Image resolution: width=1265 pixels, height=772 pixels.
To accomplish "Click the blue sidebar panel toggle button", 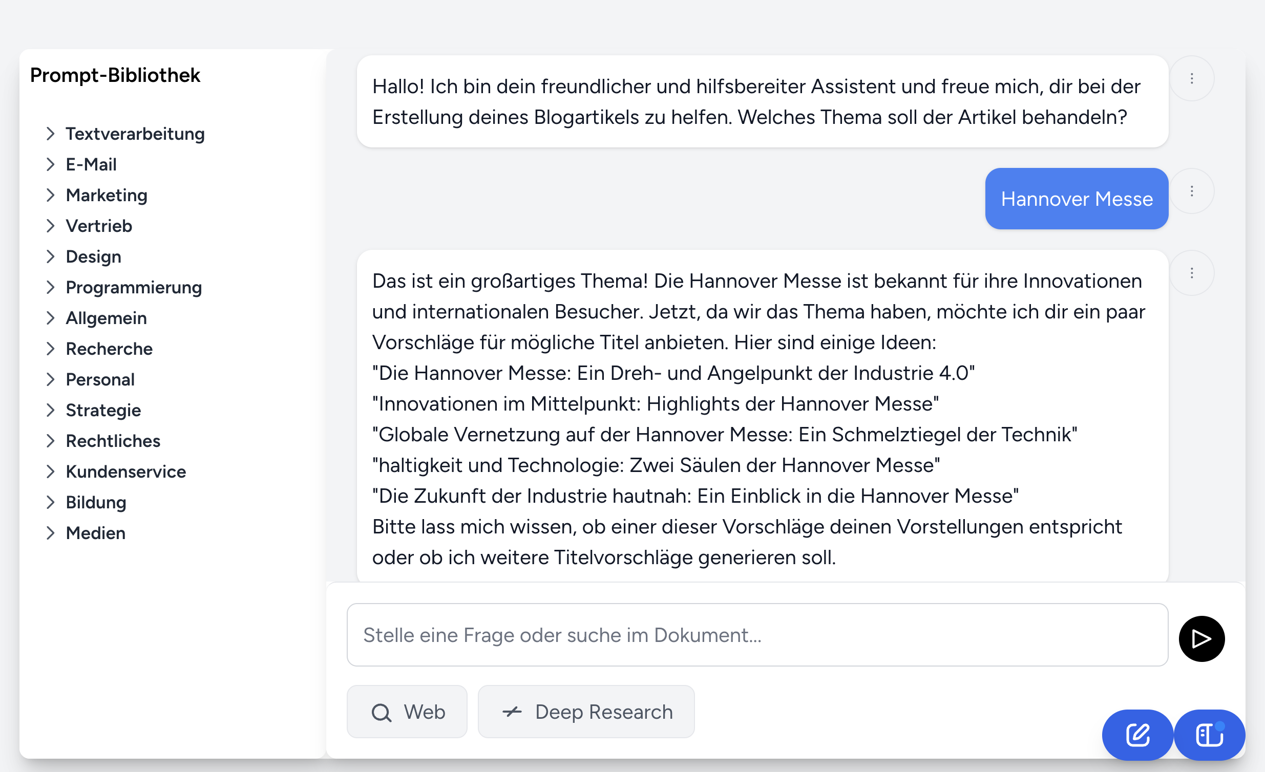I will [x=1210, y=735].
